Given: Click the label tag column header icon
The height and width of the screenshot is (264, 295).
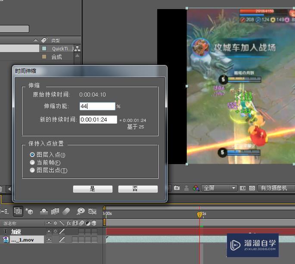Looking at the screenshot, I should [x=44, y=40].
